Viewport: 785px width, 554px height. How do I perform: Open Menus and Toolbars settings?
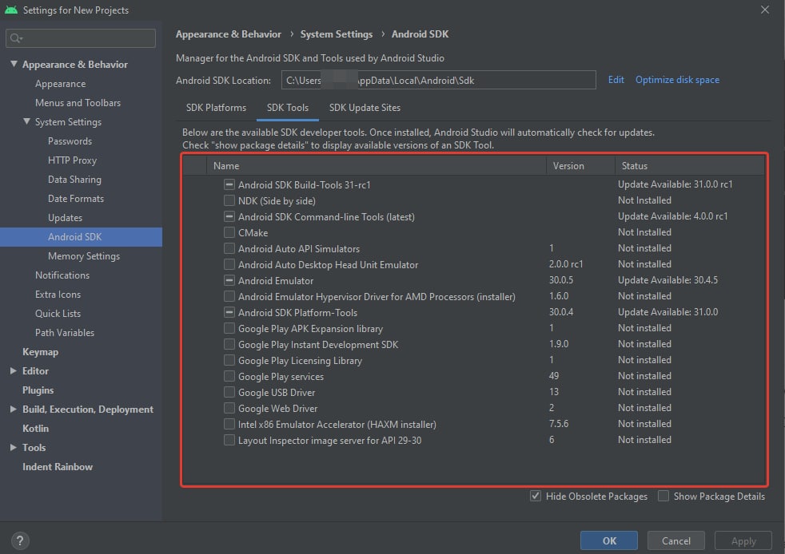pos(78,102)
